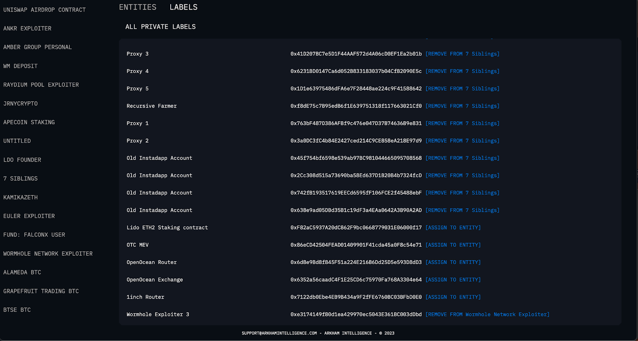
Task: Select the OpenOcean Exchange label name
Action: pos(155,279)
